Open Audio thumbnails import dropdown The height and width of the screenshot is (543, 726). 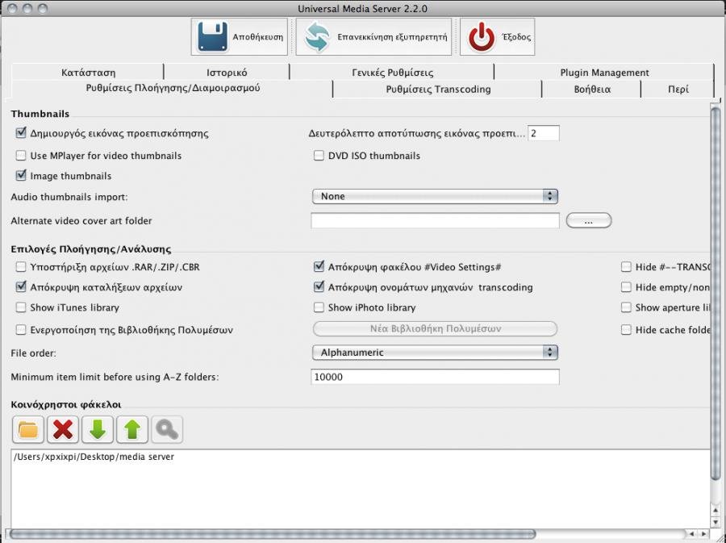tap(436, 196)
